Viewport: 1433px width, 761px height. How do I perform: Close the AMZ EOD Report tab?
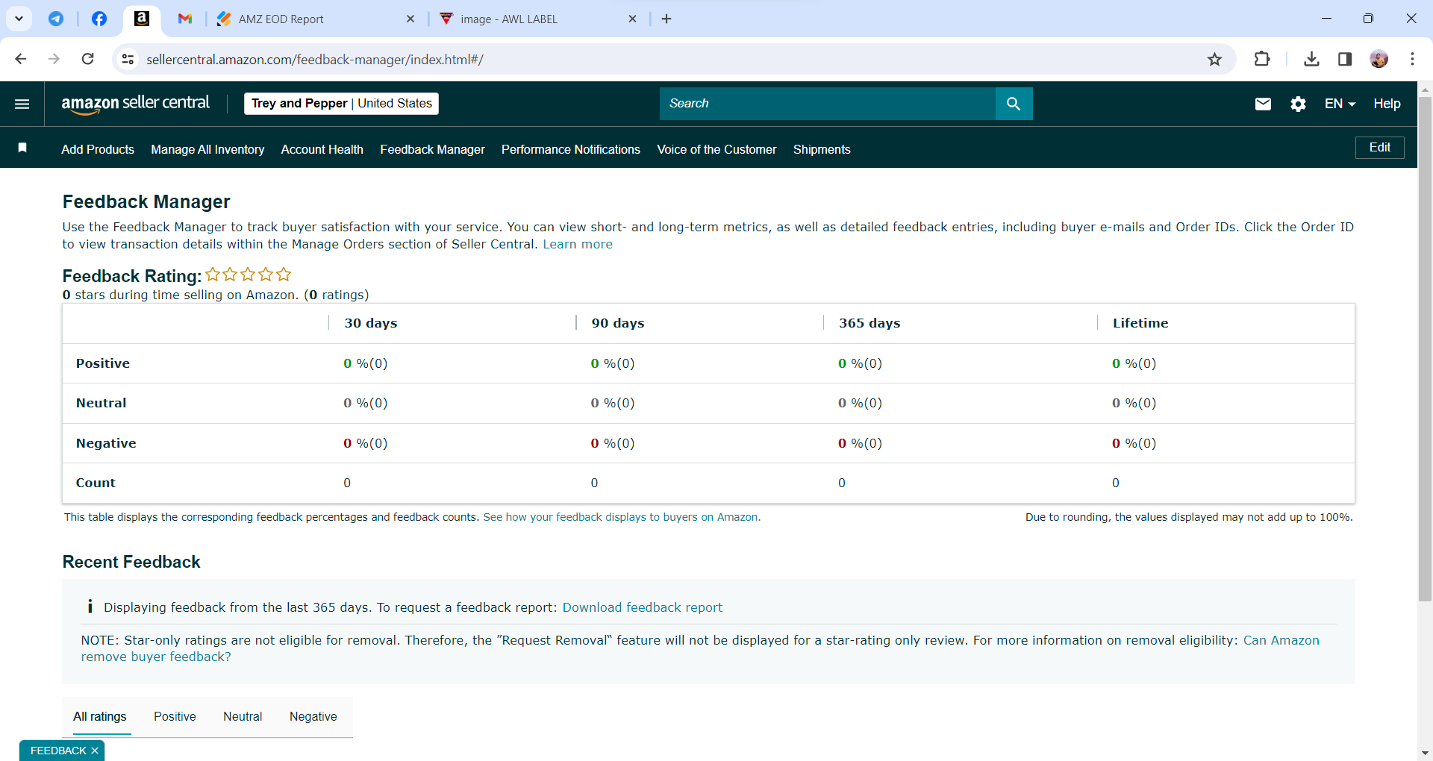410,19
